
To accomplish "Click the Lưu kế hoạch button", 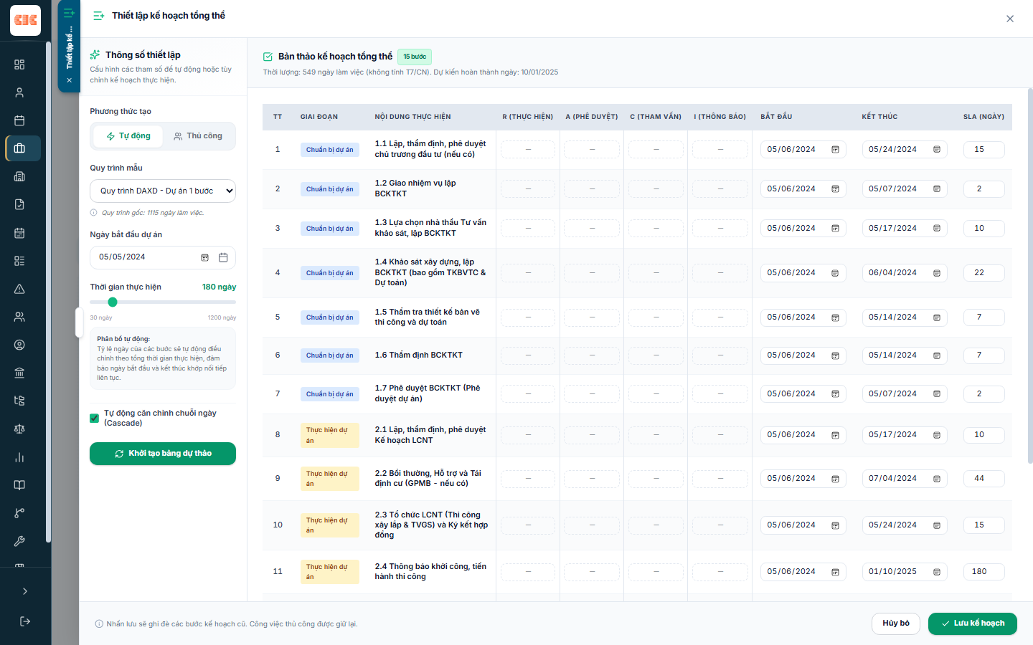I will [973, 623].
